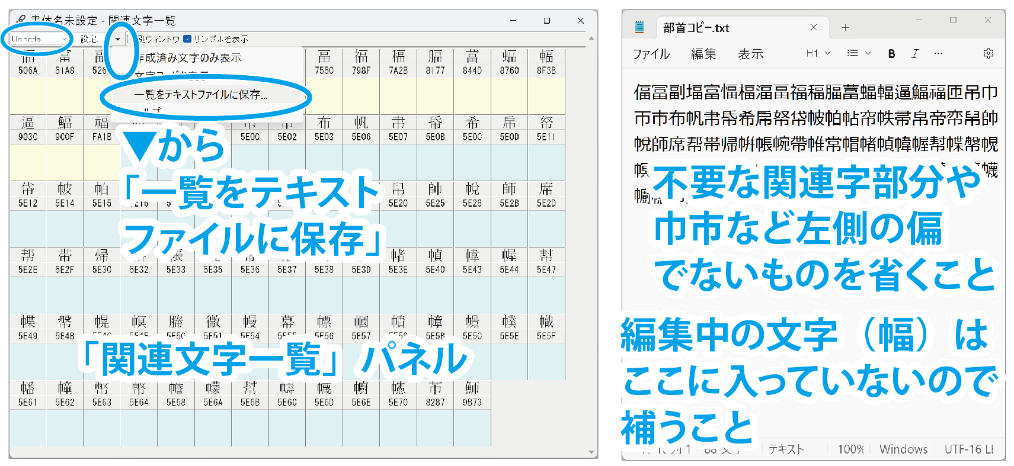Screen dimensions: 1014x466
Task: Click the UTF-16 LE encoding in status bar
Action: pos(968,449)
